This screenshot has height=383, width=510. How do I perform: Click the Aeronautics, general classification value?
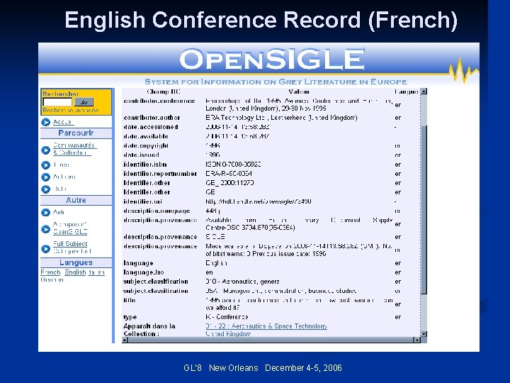point(242,282)
